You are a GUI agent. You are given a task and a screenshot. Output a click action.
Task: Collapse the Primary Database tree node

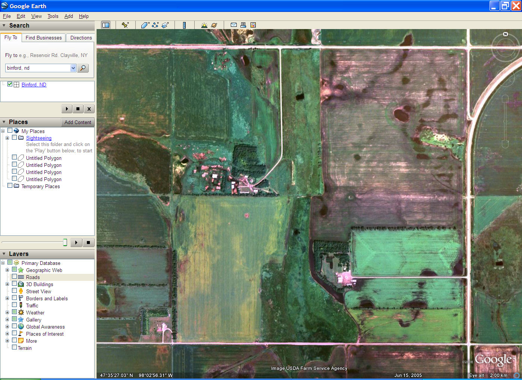(3, 263)
